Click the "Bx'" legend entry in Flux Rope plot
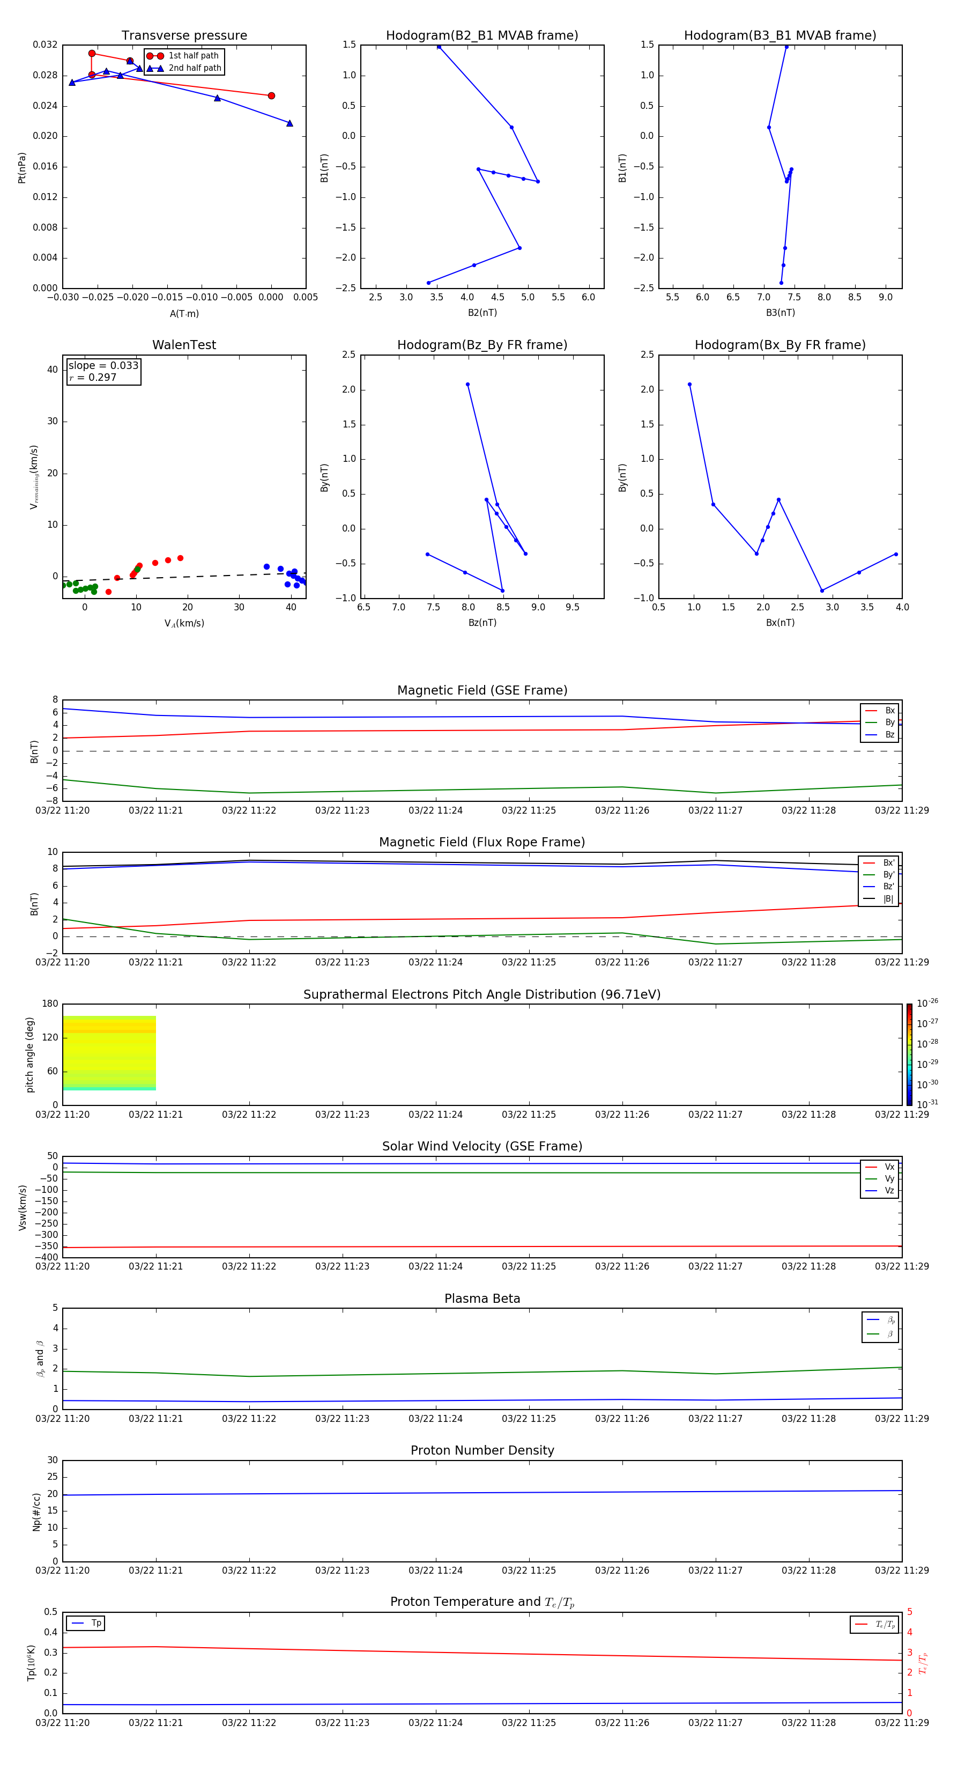 (879, 863)
